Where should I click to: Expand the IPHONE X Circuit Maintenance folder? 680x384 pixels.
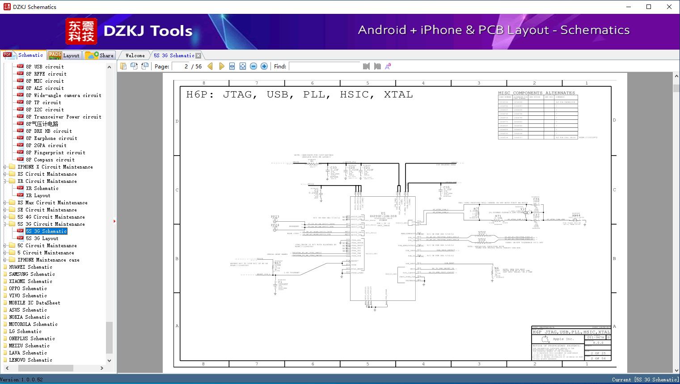[5, 167]
